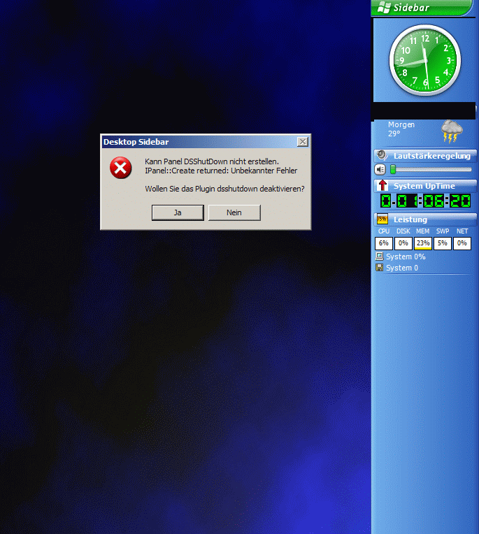Click the CPU 6% box

[x=384, y=243]
